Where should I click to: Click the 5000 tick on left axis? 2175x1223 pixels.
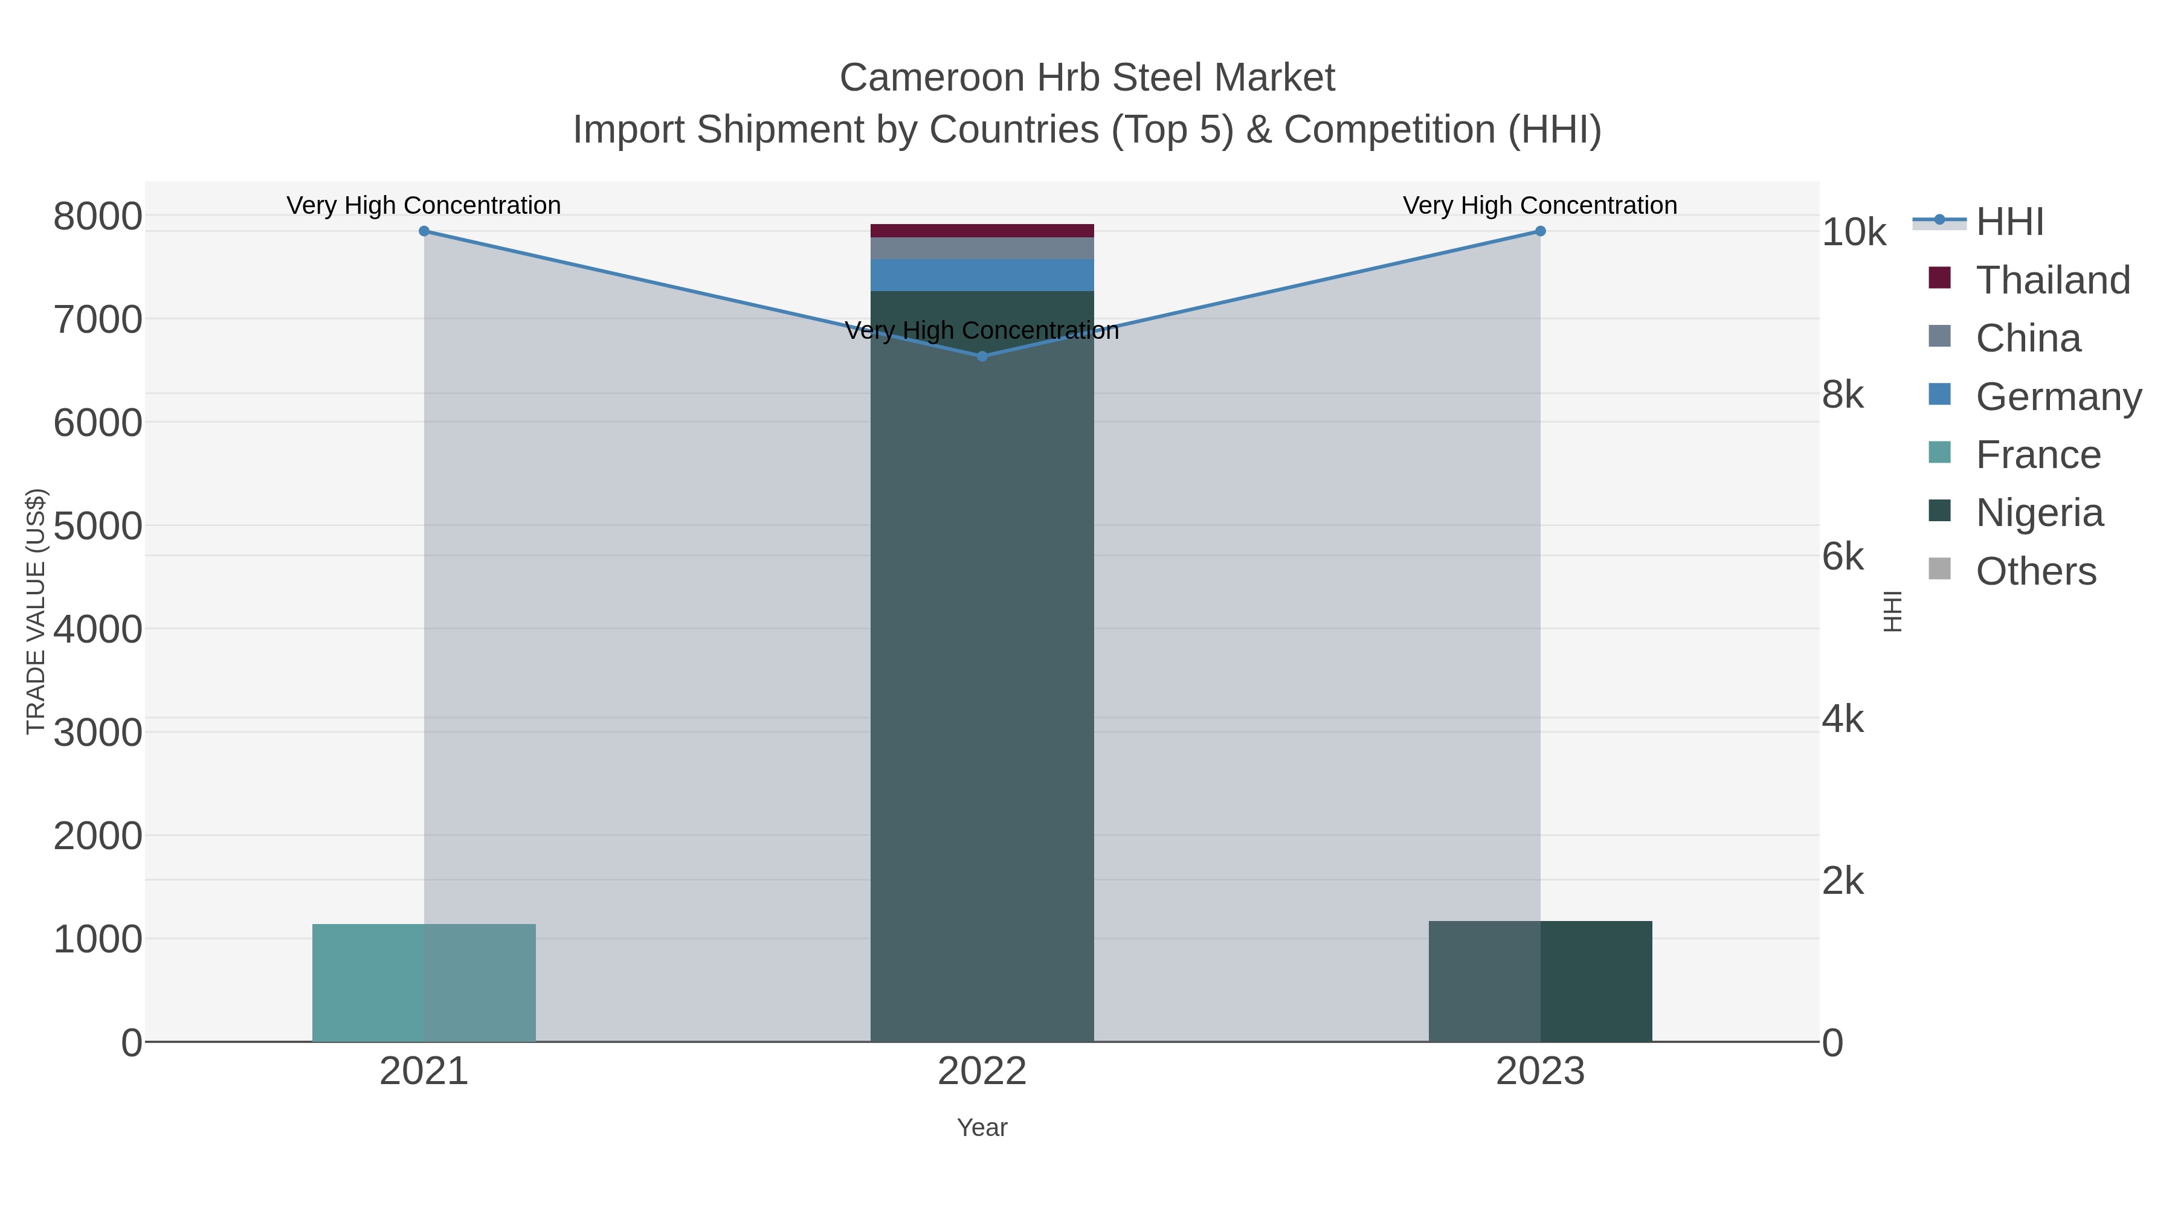tap(98, 526)
